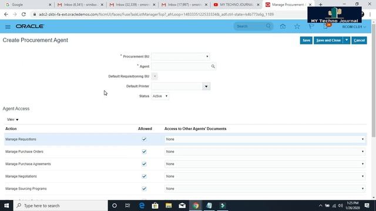Open Task View on the taskbar
This screenshot has width=376, height=211.
tap(127, 206)
